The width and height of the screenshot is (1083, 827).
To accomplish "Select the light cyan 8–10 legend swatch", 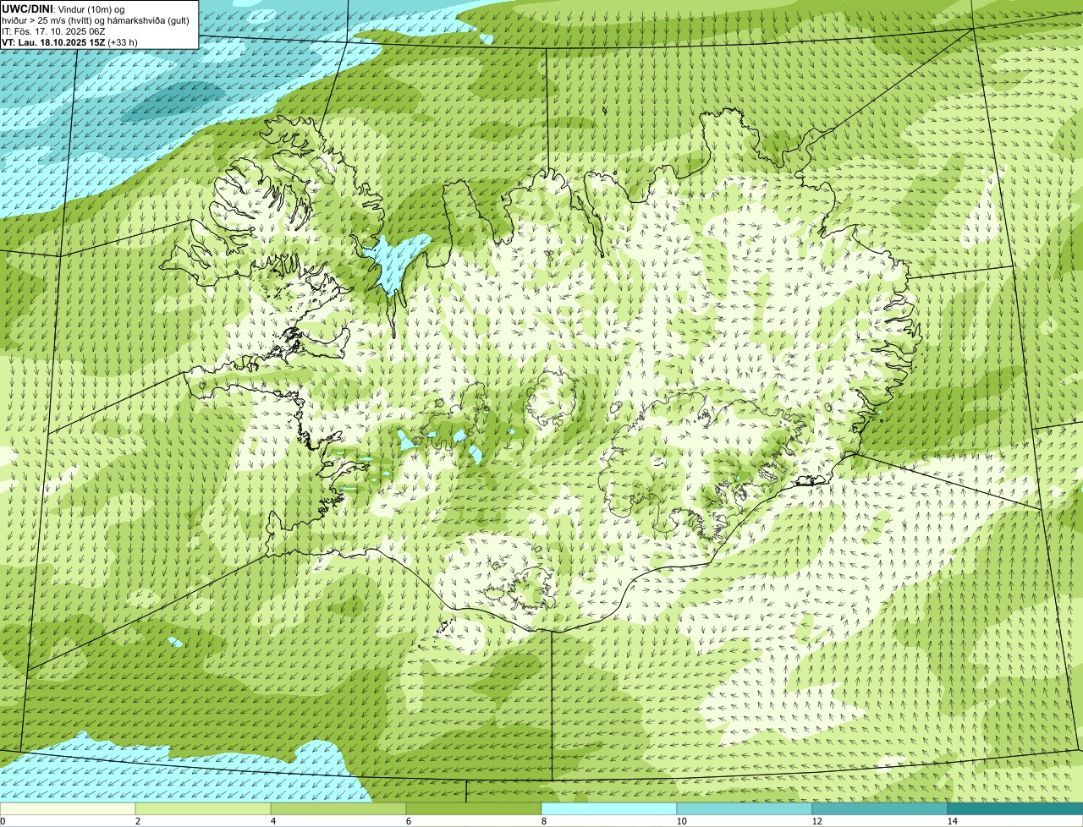I will pyautogui.click(x=609, y=808).
